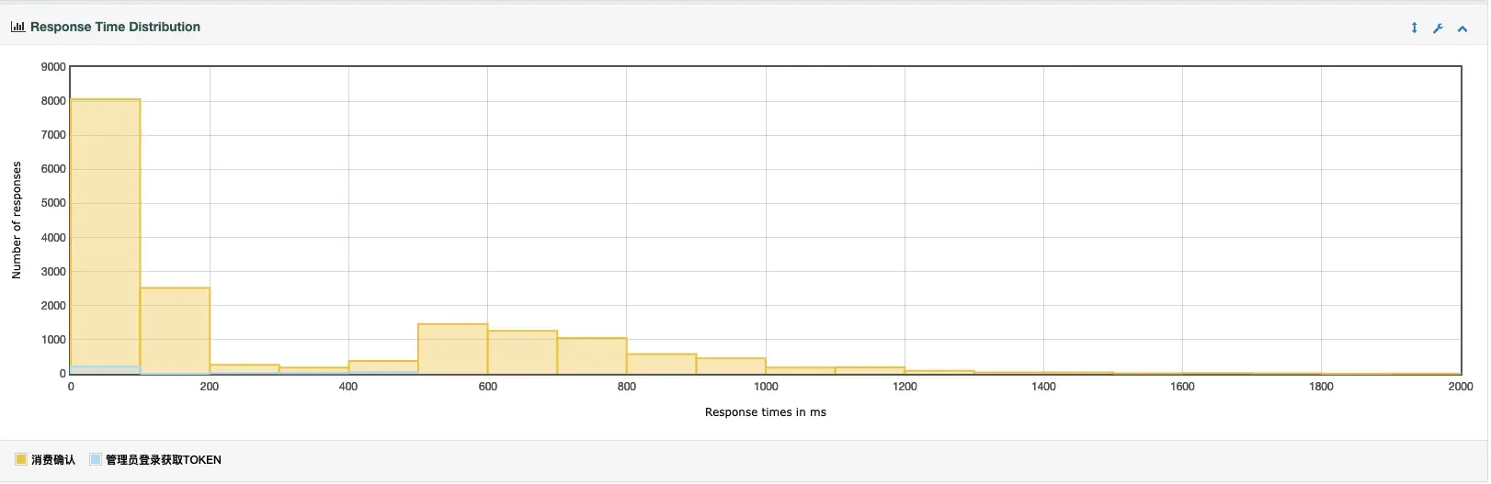The image size is (1491, 484).
Task: Select the bar for 700-800 ms responses
Action: (x=591, y=356)
